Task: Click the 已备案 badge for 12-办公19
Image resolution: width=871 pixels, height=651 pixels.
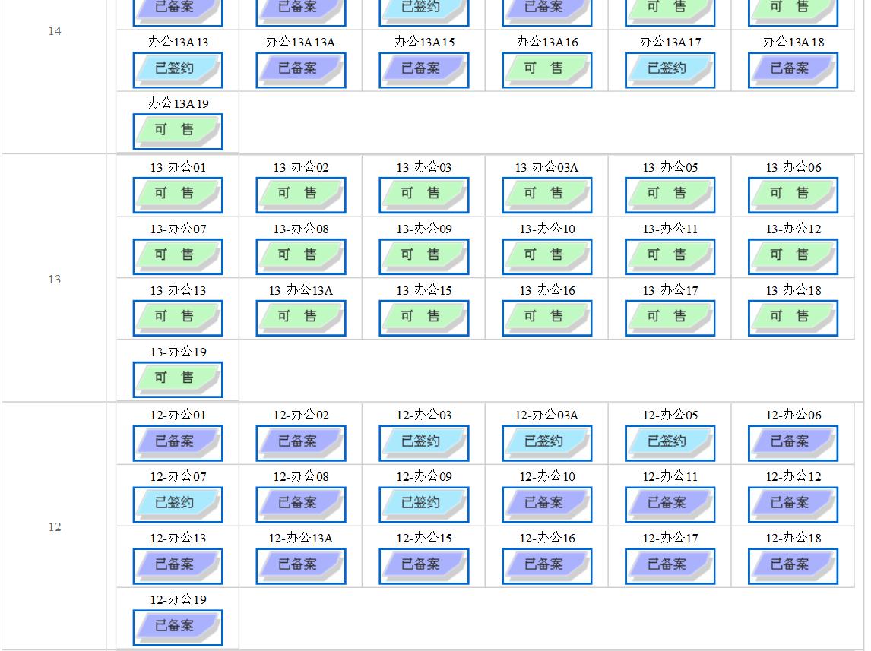Action: [177, 626]
